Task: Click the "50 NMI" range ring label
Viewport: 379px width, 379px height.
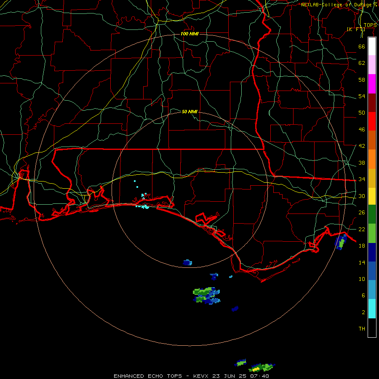Action: (x=189, y=112)
